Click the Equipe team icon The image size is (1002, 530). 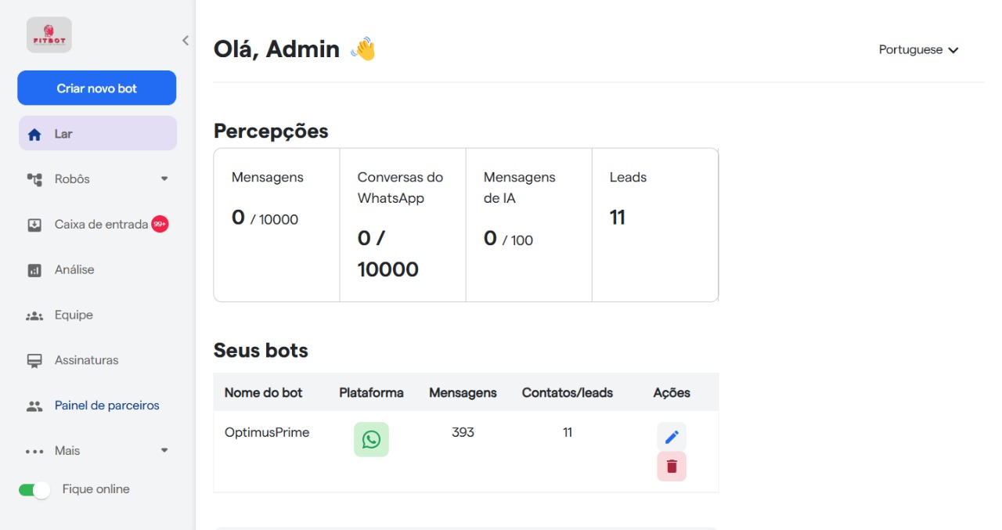coord(34,315)
